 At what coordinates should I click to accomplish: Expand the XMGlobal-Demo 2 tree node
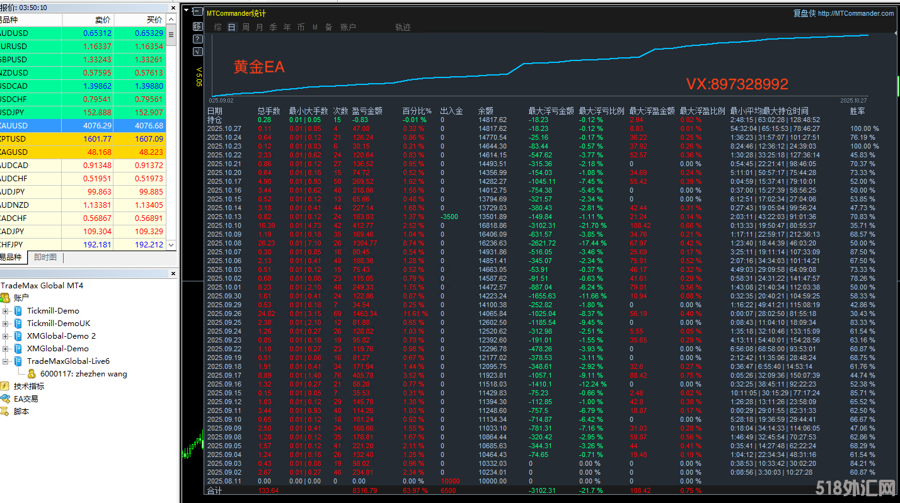(6, 336)
